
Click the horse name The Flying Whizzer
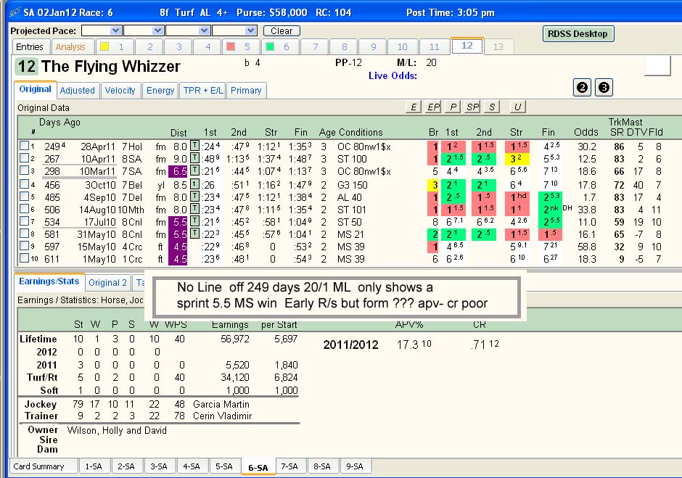[110, 66]
